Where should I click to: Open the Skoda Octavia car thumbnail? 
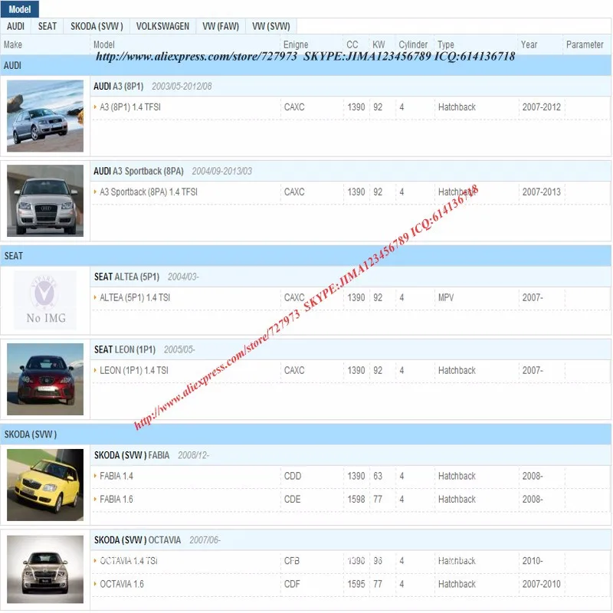point(45,569)
